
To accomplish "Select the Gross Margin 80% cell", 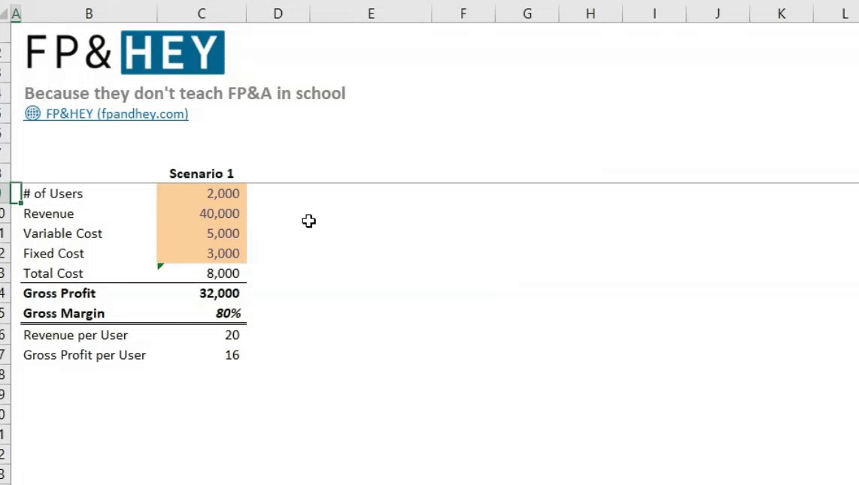I will 201,313.
